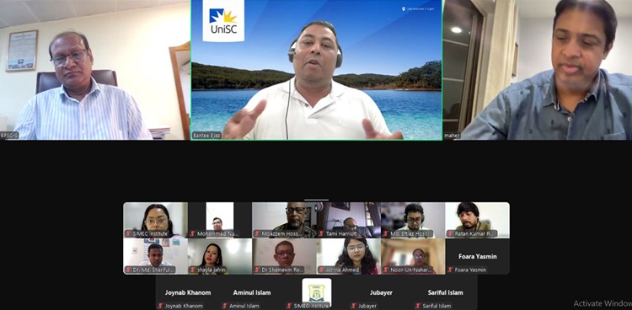Click muted mic icon on Athina Ahmed tile
Viewport: 632px width, 310px height.
click(x=322, y=270)
